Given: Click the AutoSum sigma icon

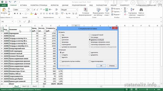Looking at the screenshot, I should coord(125,9).
